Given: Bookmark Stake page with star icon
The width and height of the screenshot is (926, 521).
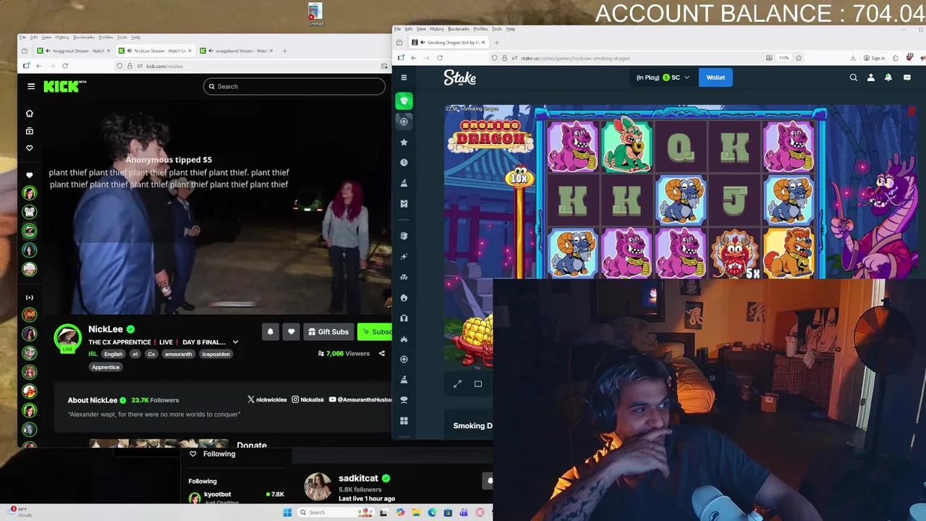Looking at the screenshot, I should tap(799, 58).
